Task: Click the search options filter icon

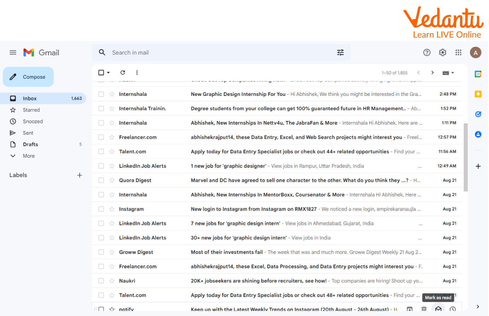Action: (x=340, y=53)
